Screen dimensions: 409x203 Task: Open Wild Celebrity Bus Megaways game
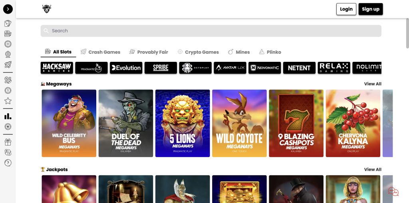coord(69,123)
